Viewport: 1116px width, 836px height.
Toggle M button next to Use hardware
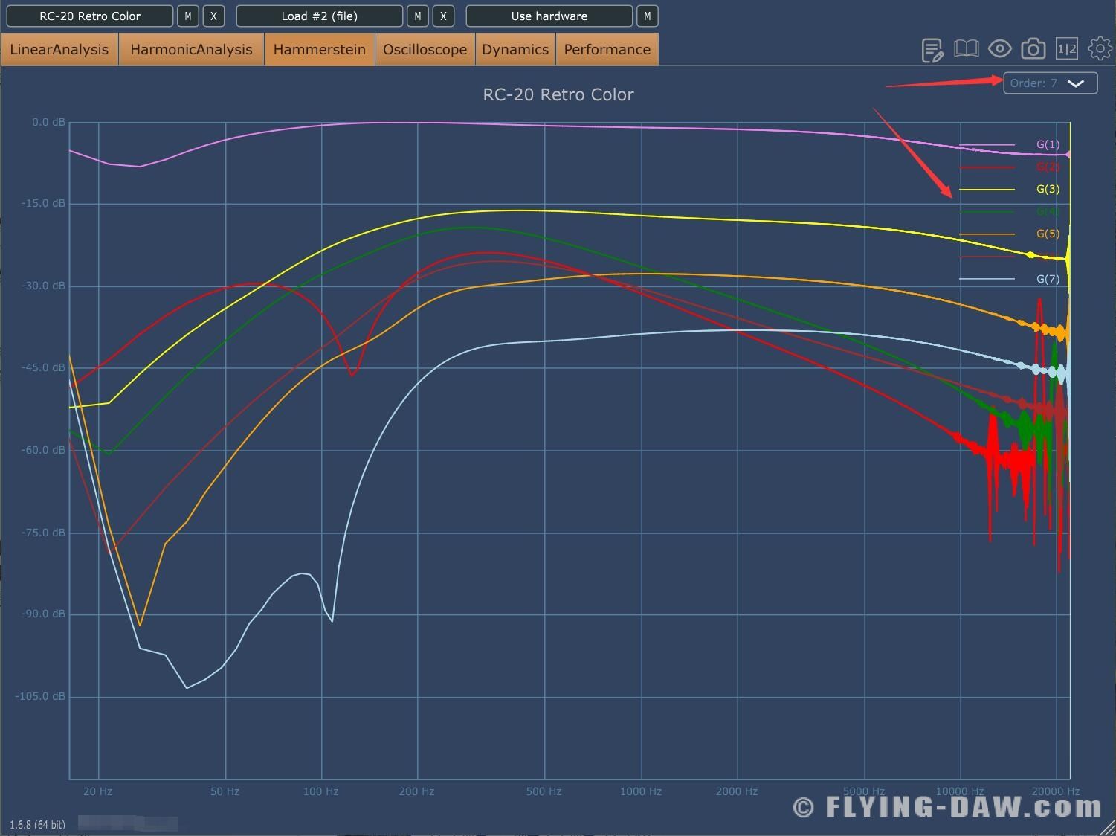coord(648,16)
